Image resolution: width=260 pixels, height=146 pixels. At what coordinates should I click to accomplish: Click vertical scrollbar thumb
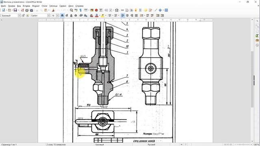(252, 79)
